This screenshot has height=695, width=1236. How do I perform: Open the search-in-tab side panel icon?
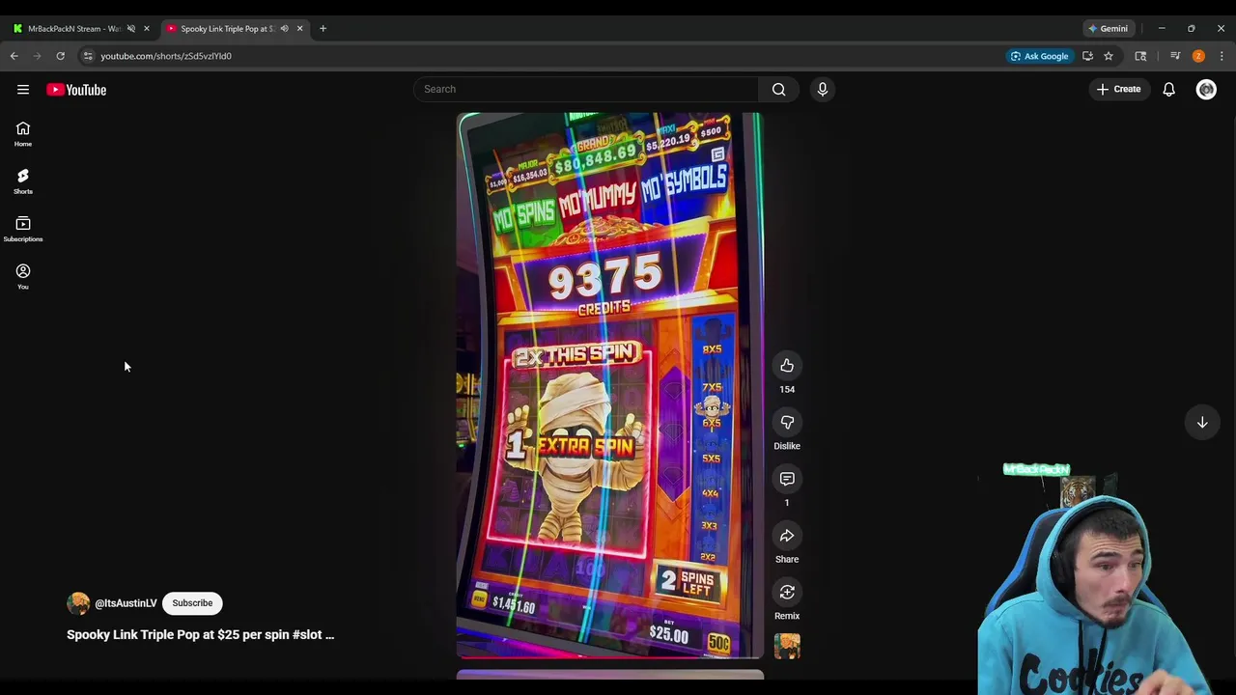pos(1140,56)
